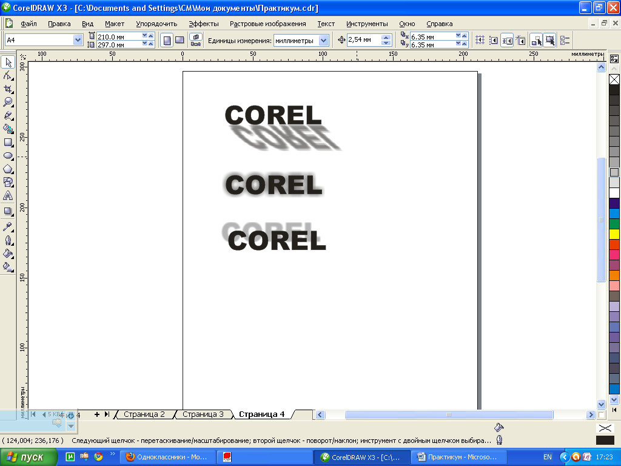Increase nudge offset 2,54 мм
Image resolution: width=621 pixels, height=466 pixels.
click(386, 37)
